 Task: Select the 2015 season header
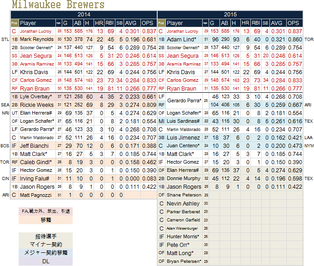pyautogui.click(x=230, y=15)
